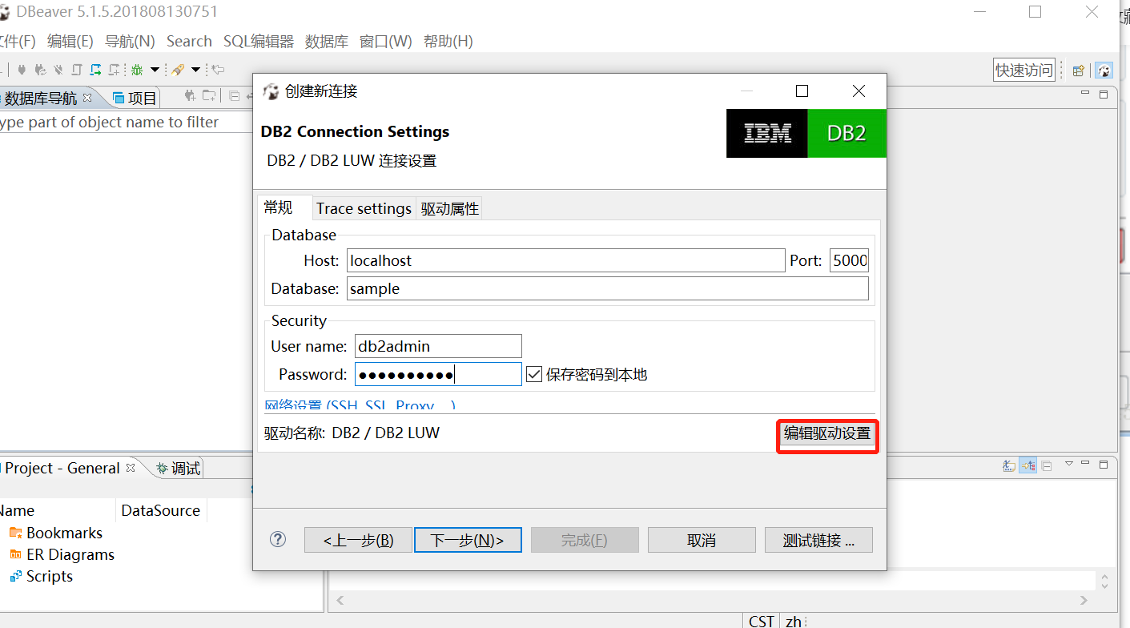Click the back navigation arrow icon
Viewport: 1130px width, 628px height.
coord(217,70)
